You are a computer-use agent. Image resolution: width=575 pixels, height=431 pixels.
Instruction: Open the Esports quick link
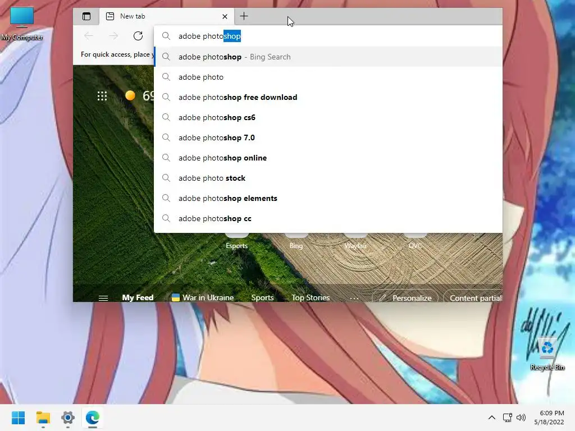tap(236, 242)
